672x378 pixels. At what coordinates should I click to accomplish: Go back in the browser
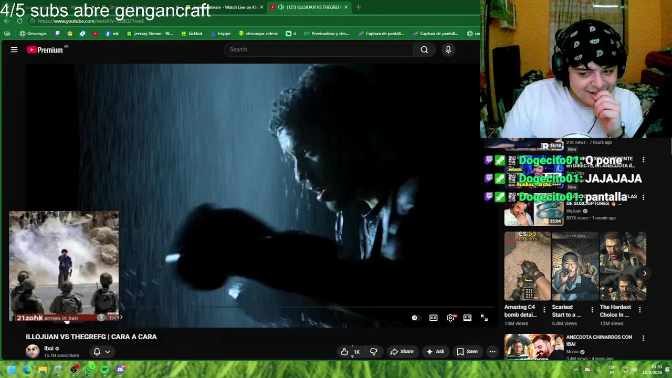click(x=7, y=21)
